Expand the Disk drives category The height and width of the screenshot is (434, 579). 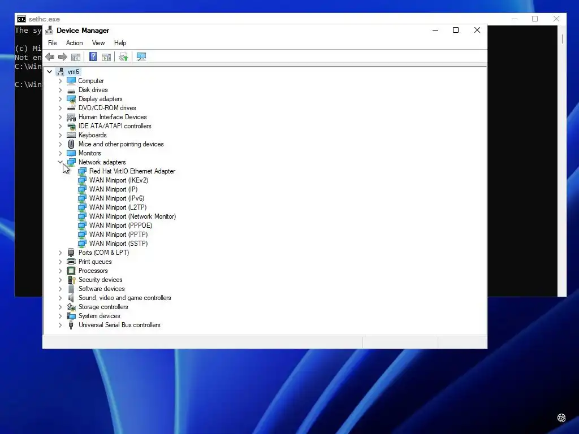pos(60,90)
